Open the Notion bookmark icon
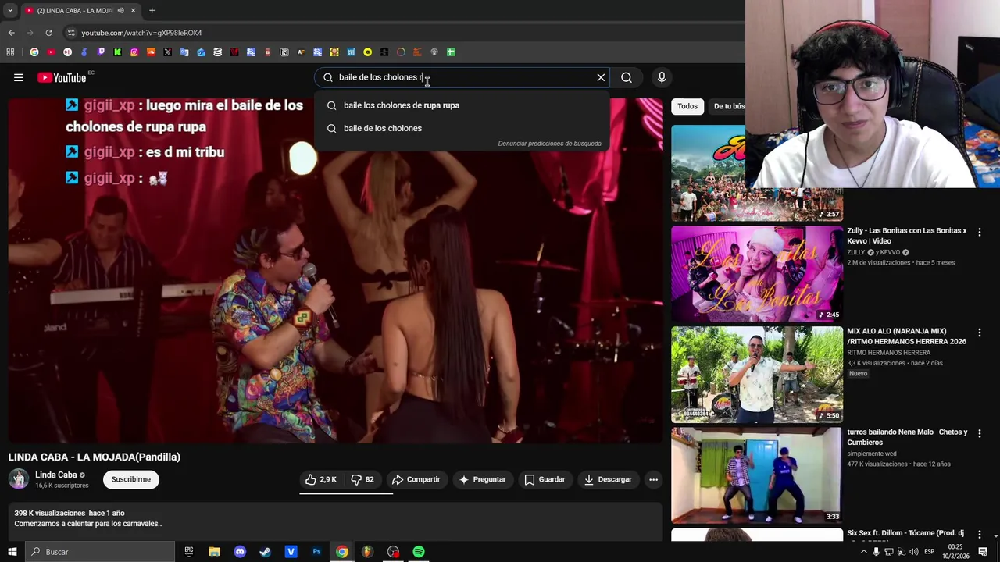Screen dimensions: 1000x562 [284, 52]
